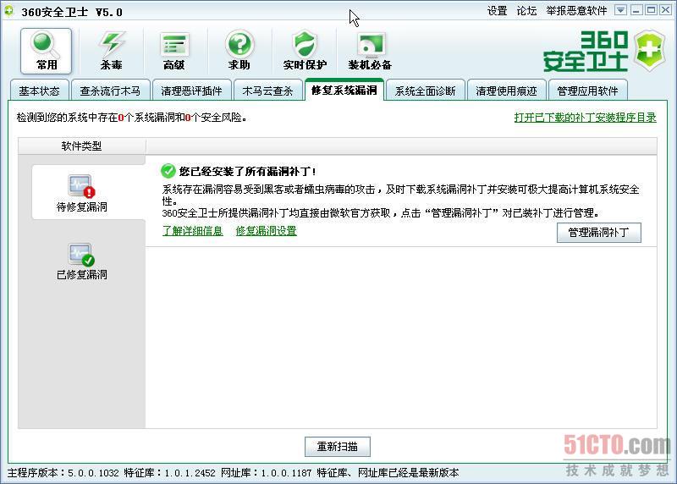Viewport: 677px width, 484px height.
Task: Click the 360安全卫士 shield logo
Action: point(650,50)
